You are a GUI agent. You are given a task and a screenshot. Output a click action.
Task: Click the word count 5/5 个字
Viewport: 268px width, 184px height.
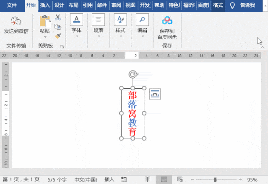point(57,179)
